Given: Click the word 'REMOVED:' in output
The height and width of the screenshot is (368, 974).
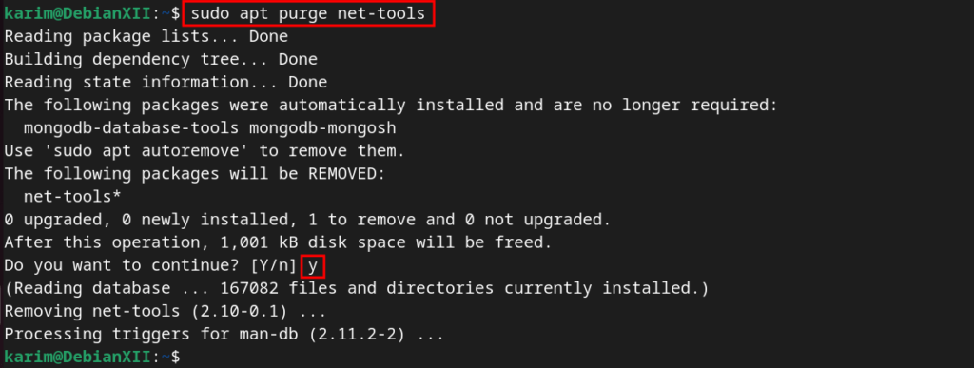Looking at the screenshot, I should coord(346,174).
